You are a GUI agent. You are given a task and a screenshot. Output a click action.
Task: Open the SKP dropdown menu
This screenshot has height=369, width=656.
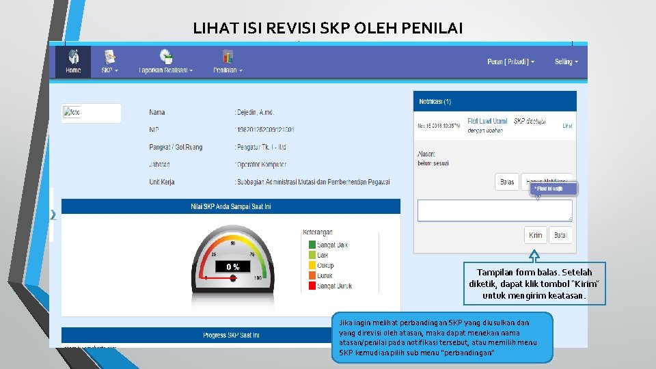(x=109, y=70)
